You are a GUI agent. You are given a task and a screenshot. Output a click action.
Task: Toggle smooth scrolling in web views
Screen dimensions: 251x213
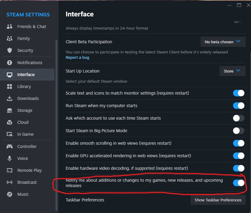click(239, 143)
